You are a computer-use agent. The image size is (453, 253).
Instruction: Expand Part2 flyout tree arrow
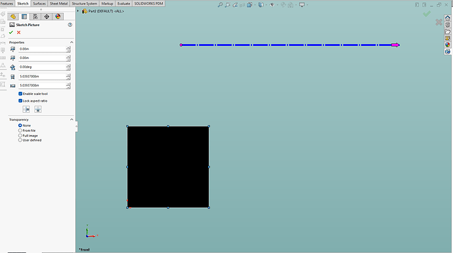[x=78, y=11]
